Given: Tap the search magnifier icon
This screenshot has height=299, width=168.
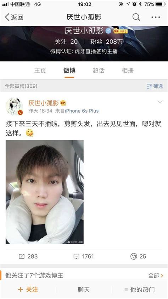Looking at the screenshot, I should (136, 17).
